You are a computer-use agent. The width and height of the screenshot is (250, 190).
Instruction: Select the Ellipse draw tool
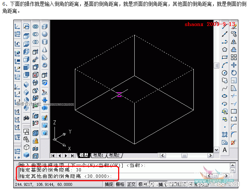tap(225, 96)
